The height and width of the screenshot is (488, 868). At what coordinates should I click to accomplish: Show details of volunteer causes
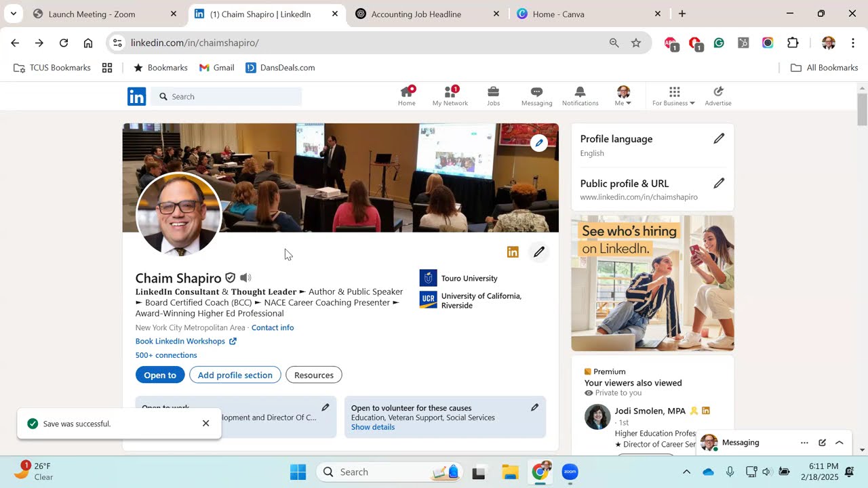(373, 427)
